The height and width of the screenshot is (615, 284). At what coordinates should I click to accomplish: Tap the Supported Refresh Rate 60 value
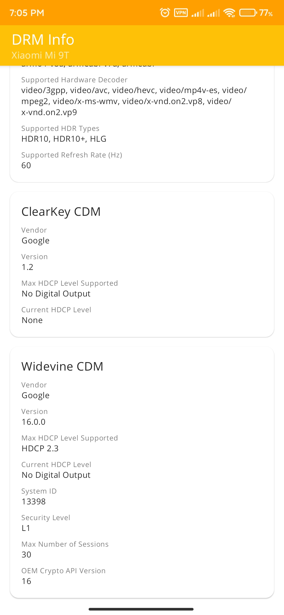26,165
